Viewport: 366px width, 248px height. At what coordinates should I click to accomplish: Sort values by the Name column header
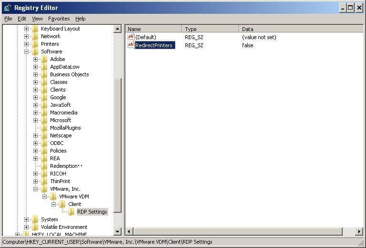[153, 29]
